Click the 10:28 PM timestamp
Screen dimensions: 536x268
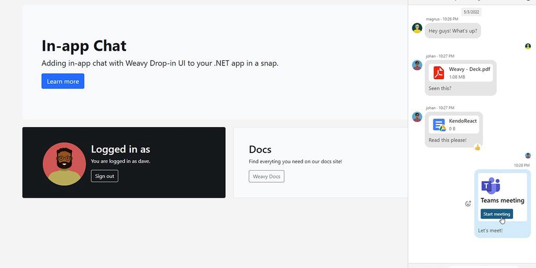pyautogui.click(x=522, y=165)
